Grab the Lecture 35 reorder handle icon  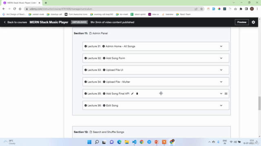226,94
